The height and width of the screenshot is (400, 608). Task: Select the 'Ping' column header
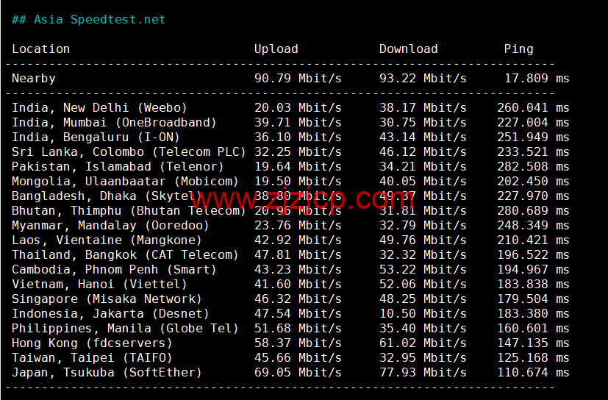click(x=518, y=49)
